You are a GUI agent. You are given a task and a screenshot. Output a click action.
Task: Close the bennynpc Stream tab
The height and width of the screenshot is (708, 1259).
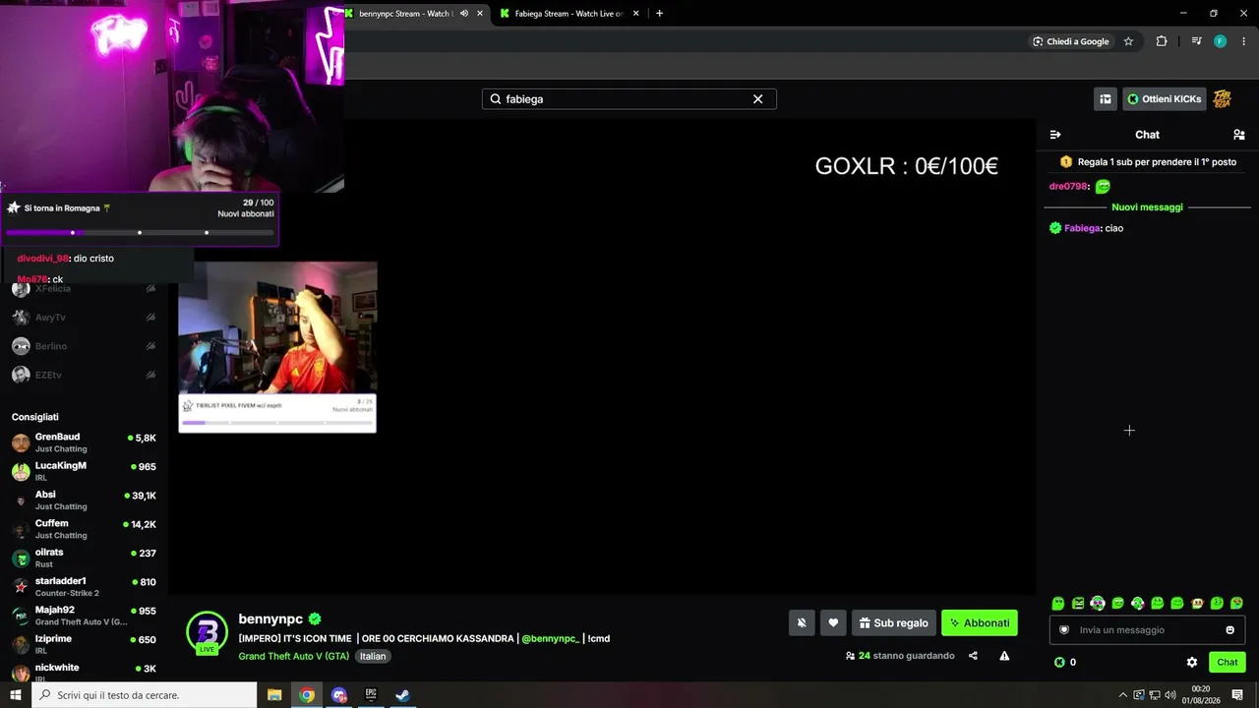click(x=480, y=14)
